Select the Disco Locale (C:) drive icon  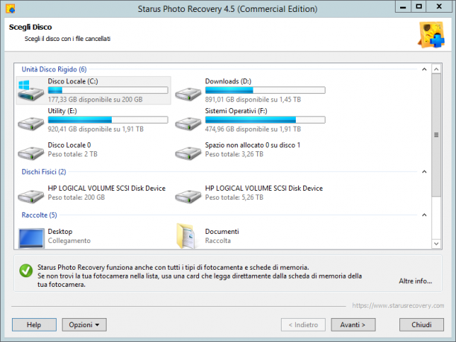[31, 91]
